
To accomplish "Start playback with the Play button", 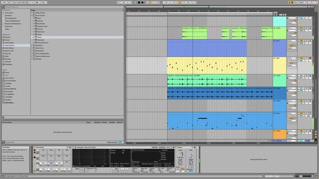I will [x=136, y=2].
